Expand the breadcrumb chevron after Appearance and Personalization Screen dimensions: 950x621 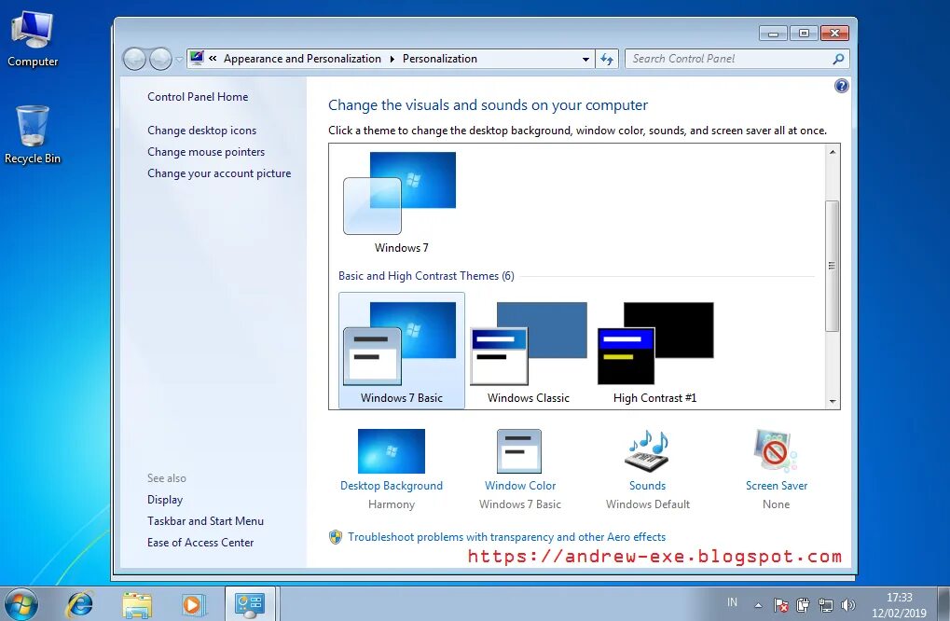point(392,59)
